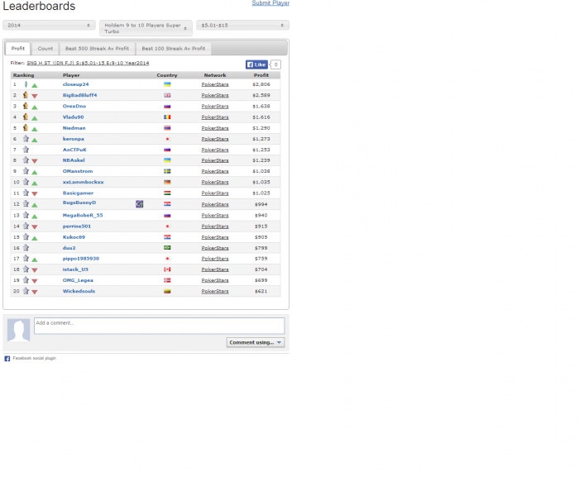Click the red down arrow for Wickedsouls

(35, 292)
